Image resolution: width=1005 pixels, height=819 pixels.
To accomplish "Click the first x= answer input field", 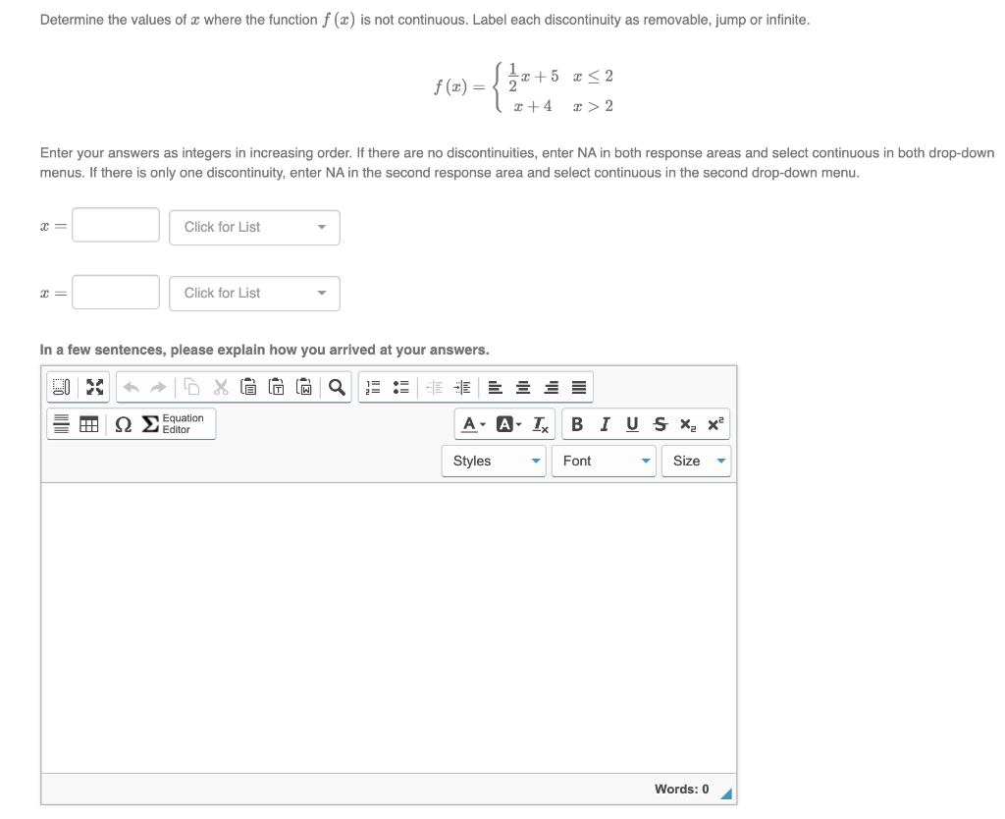I will 115,225.
